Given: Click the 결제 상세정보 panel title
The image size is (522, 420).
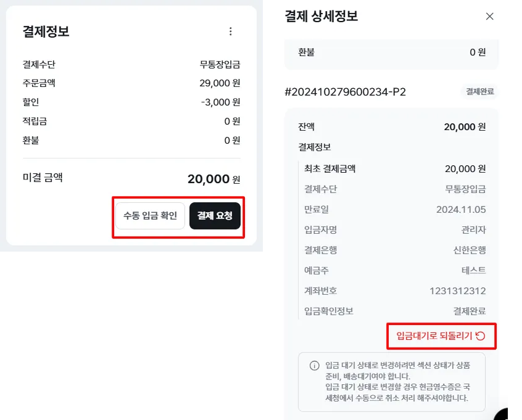Looking at the screenshot, I should [x=321, y=17].
